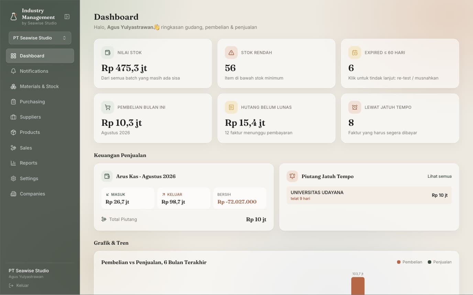
Task: Click the logout arrow icon beside Keluar
Action: pos(11,285)
